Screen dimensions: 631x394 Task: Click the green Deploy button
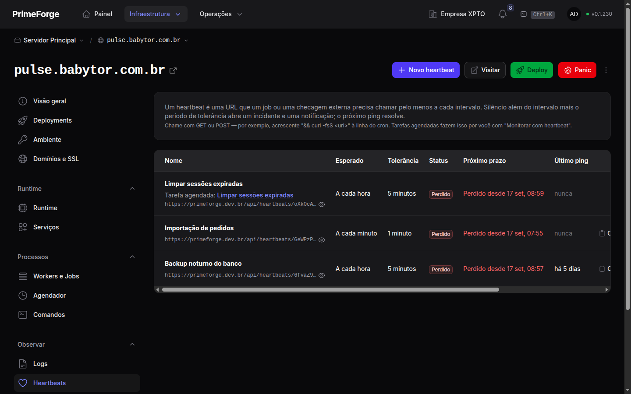click(532, 70)
